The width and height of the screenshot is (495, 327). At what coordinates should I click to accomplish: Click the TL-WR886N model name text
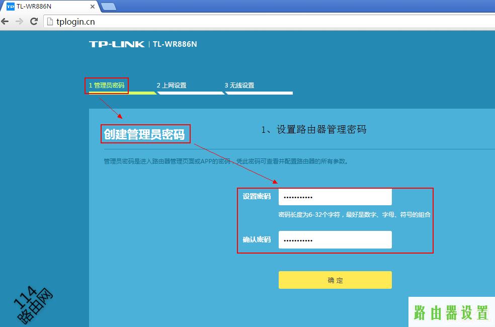175,44
